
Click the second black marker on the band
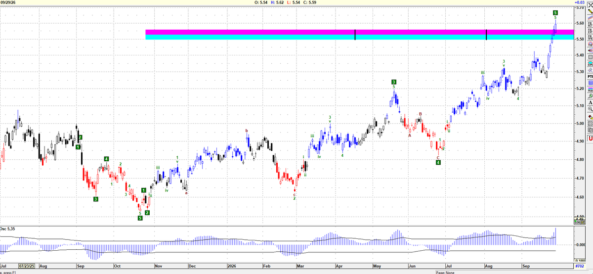487,35
